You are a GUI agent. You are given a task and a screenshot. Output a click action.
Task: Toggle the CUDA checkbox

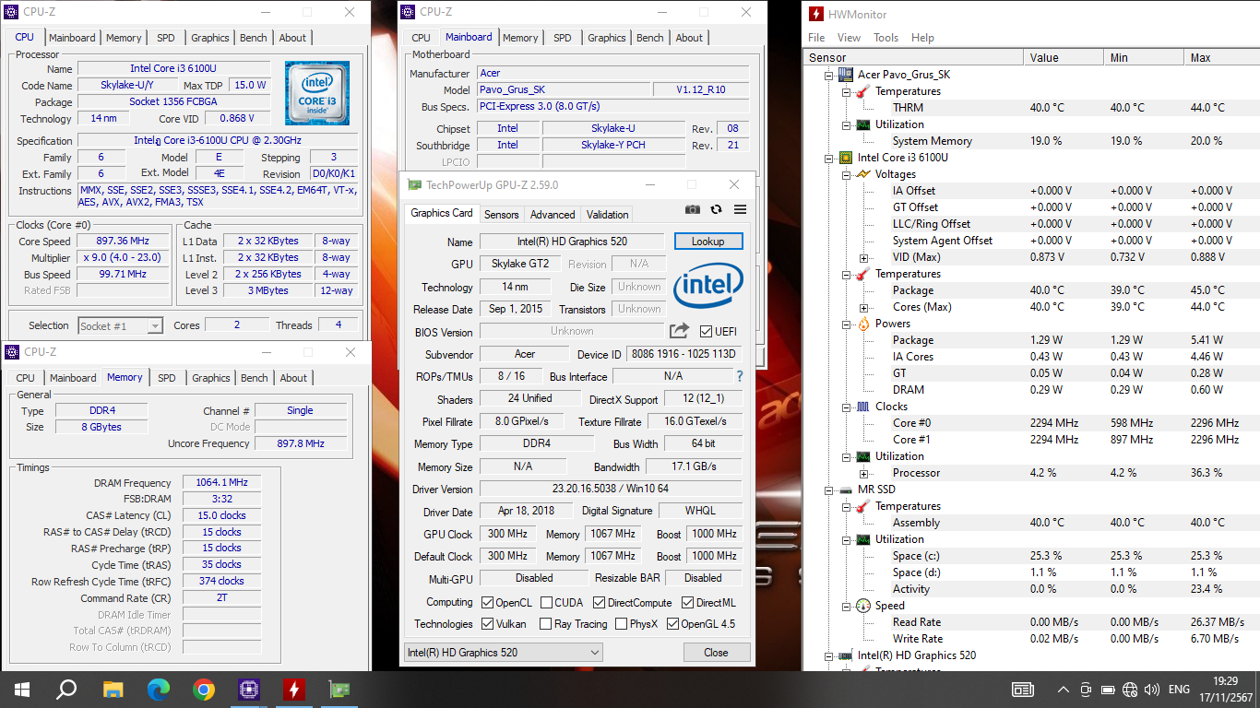pyautogui.click(x=546, y=603)
